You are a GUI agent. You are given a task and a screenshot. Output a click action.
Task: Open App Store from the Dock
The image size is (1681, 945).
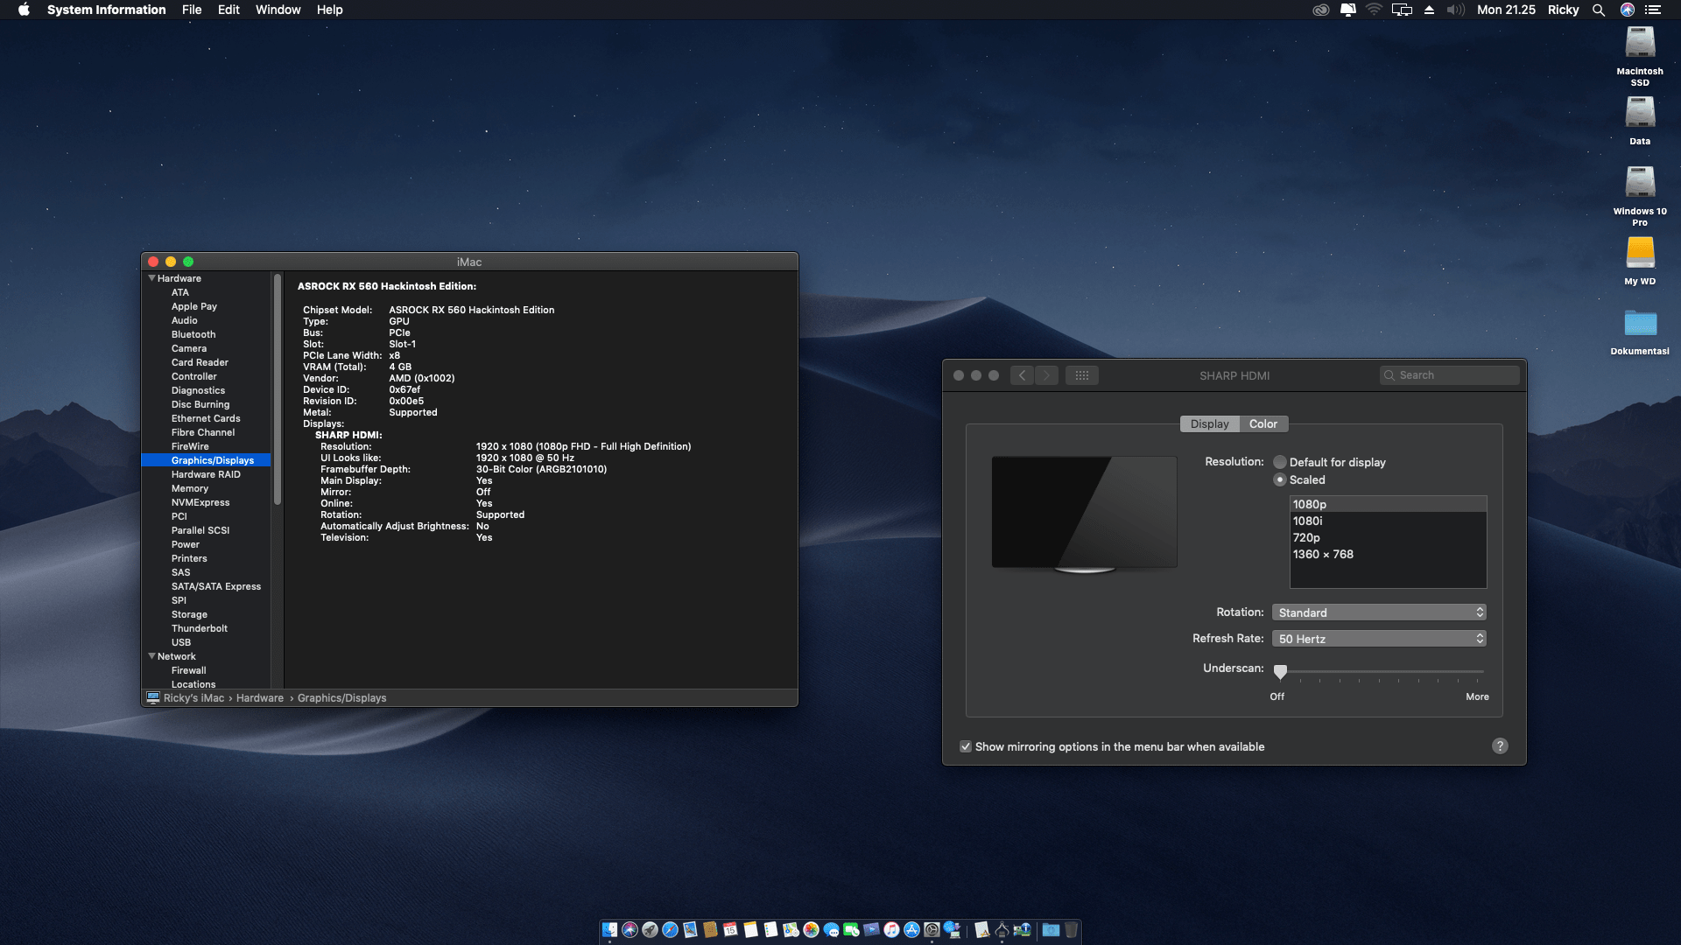point(911,929)
